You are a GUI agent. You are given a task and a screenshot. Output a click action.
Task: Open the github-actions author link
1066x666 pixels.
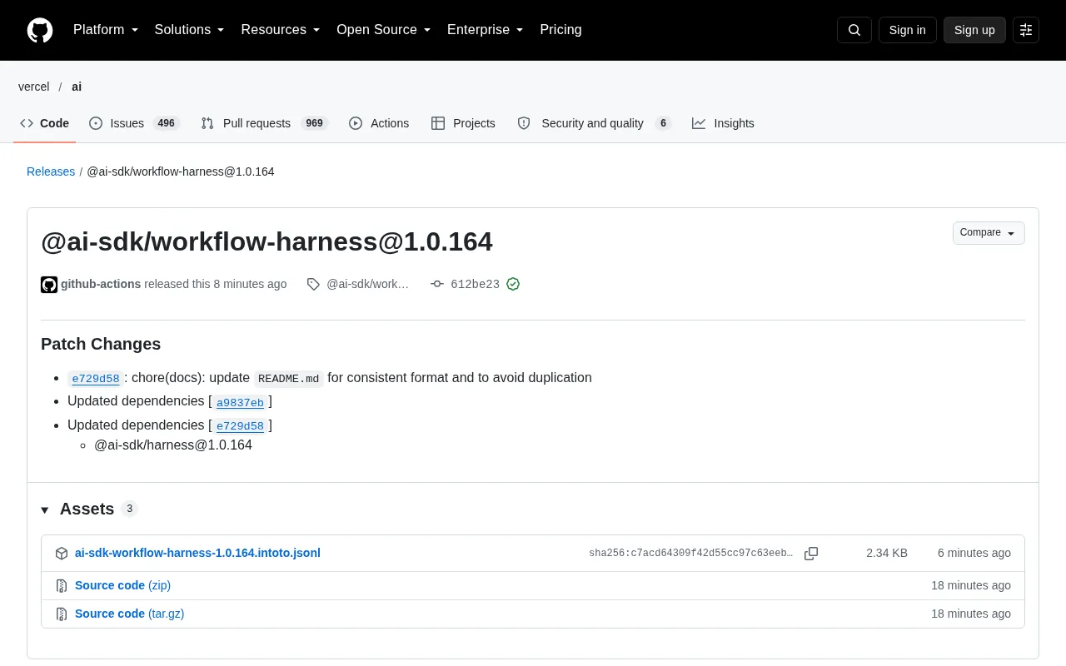(101, 284)
